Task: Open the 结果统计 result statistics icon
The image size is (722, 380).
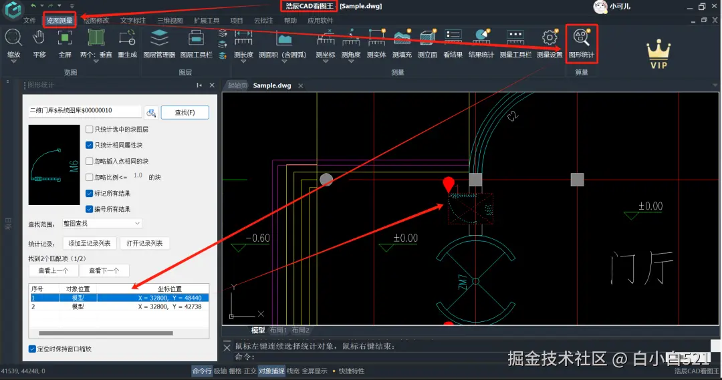Action: 481,38
